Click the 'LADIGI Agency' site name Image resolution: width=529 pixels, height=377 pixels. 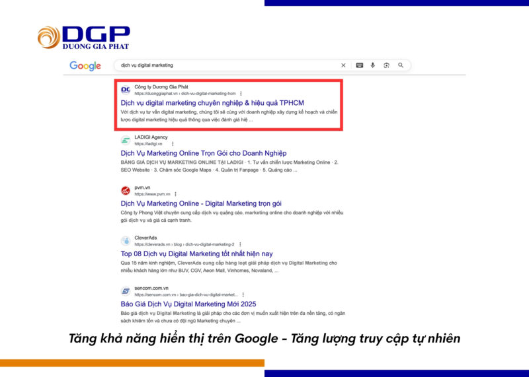click(151, 137)
